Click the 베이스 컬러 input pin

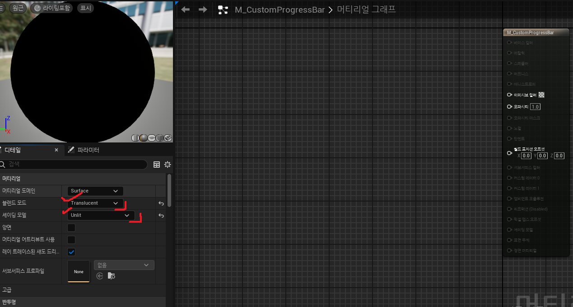pyautogui.click(x=509, y=42)
